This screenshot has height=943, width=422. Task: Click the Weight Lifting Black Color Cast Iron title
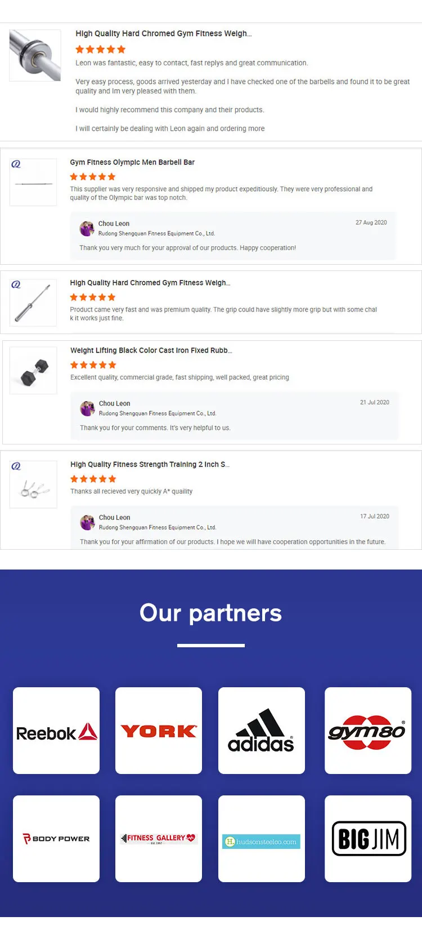pyautogui.click(x=151, y=350)
